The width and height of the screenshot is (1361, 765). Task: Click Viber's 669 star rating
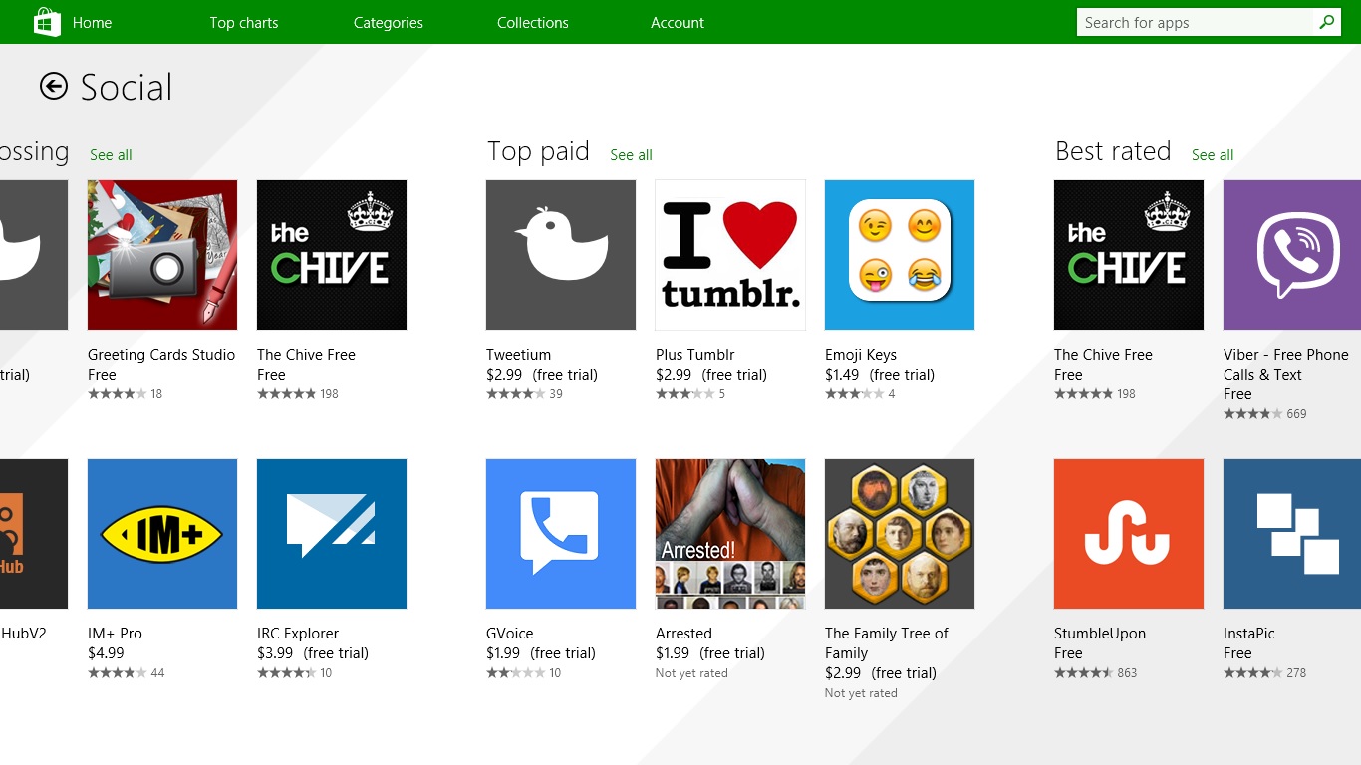tap(1265, 414)
